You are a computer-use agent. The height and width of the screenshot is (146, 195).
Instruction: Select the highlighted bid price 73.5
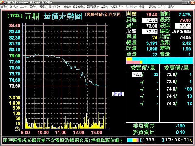(x=137, y=75)
